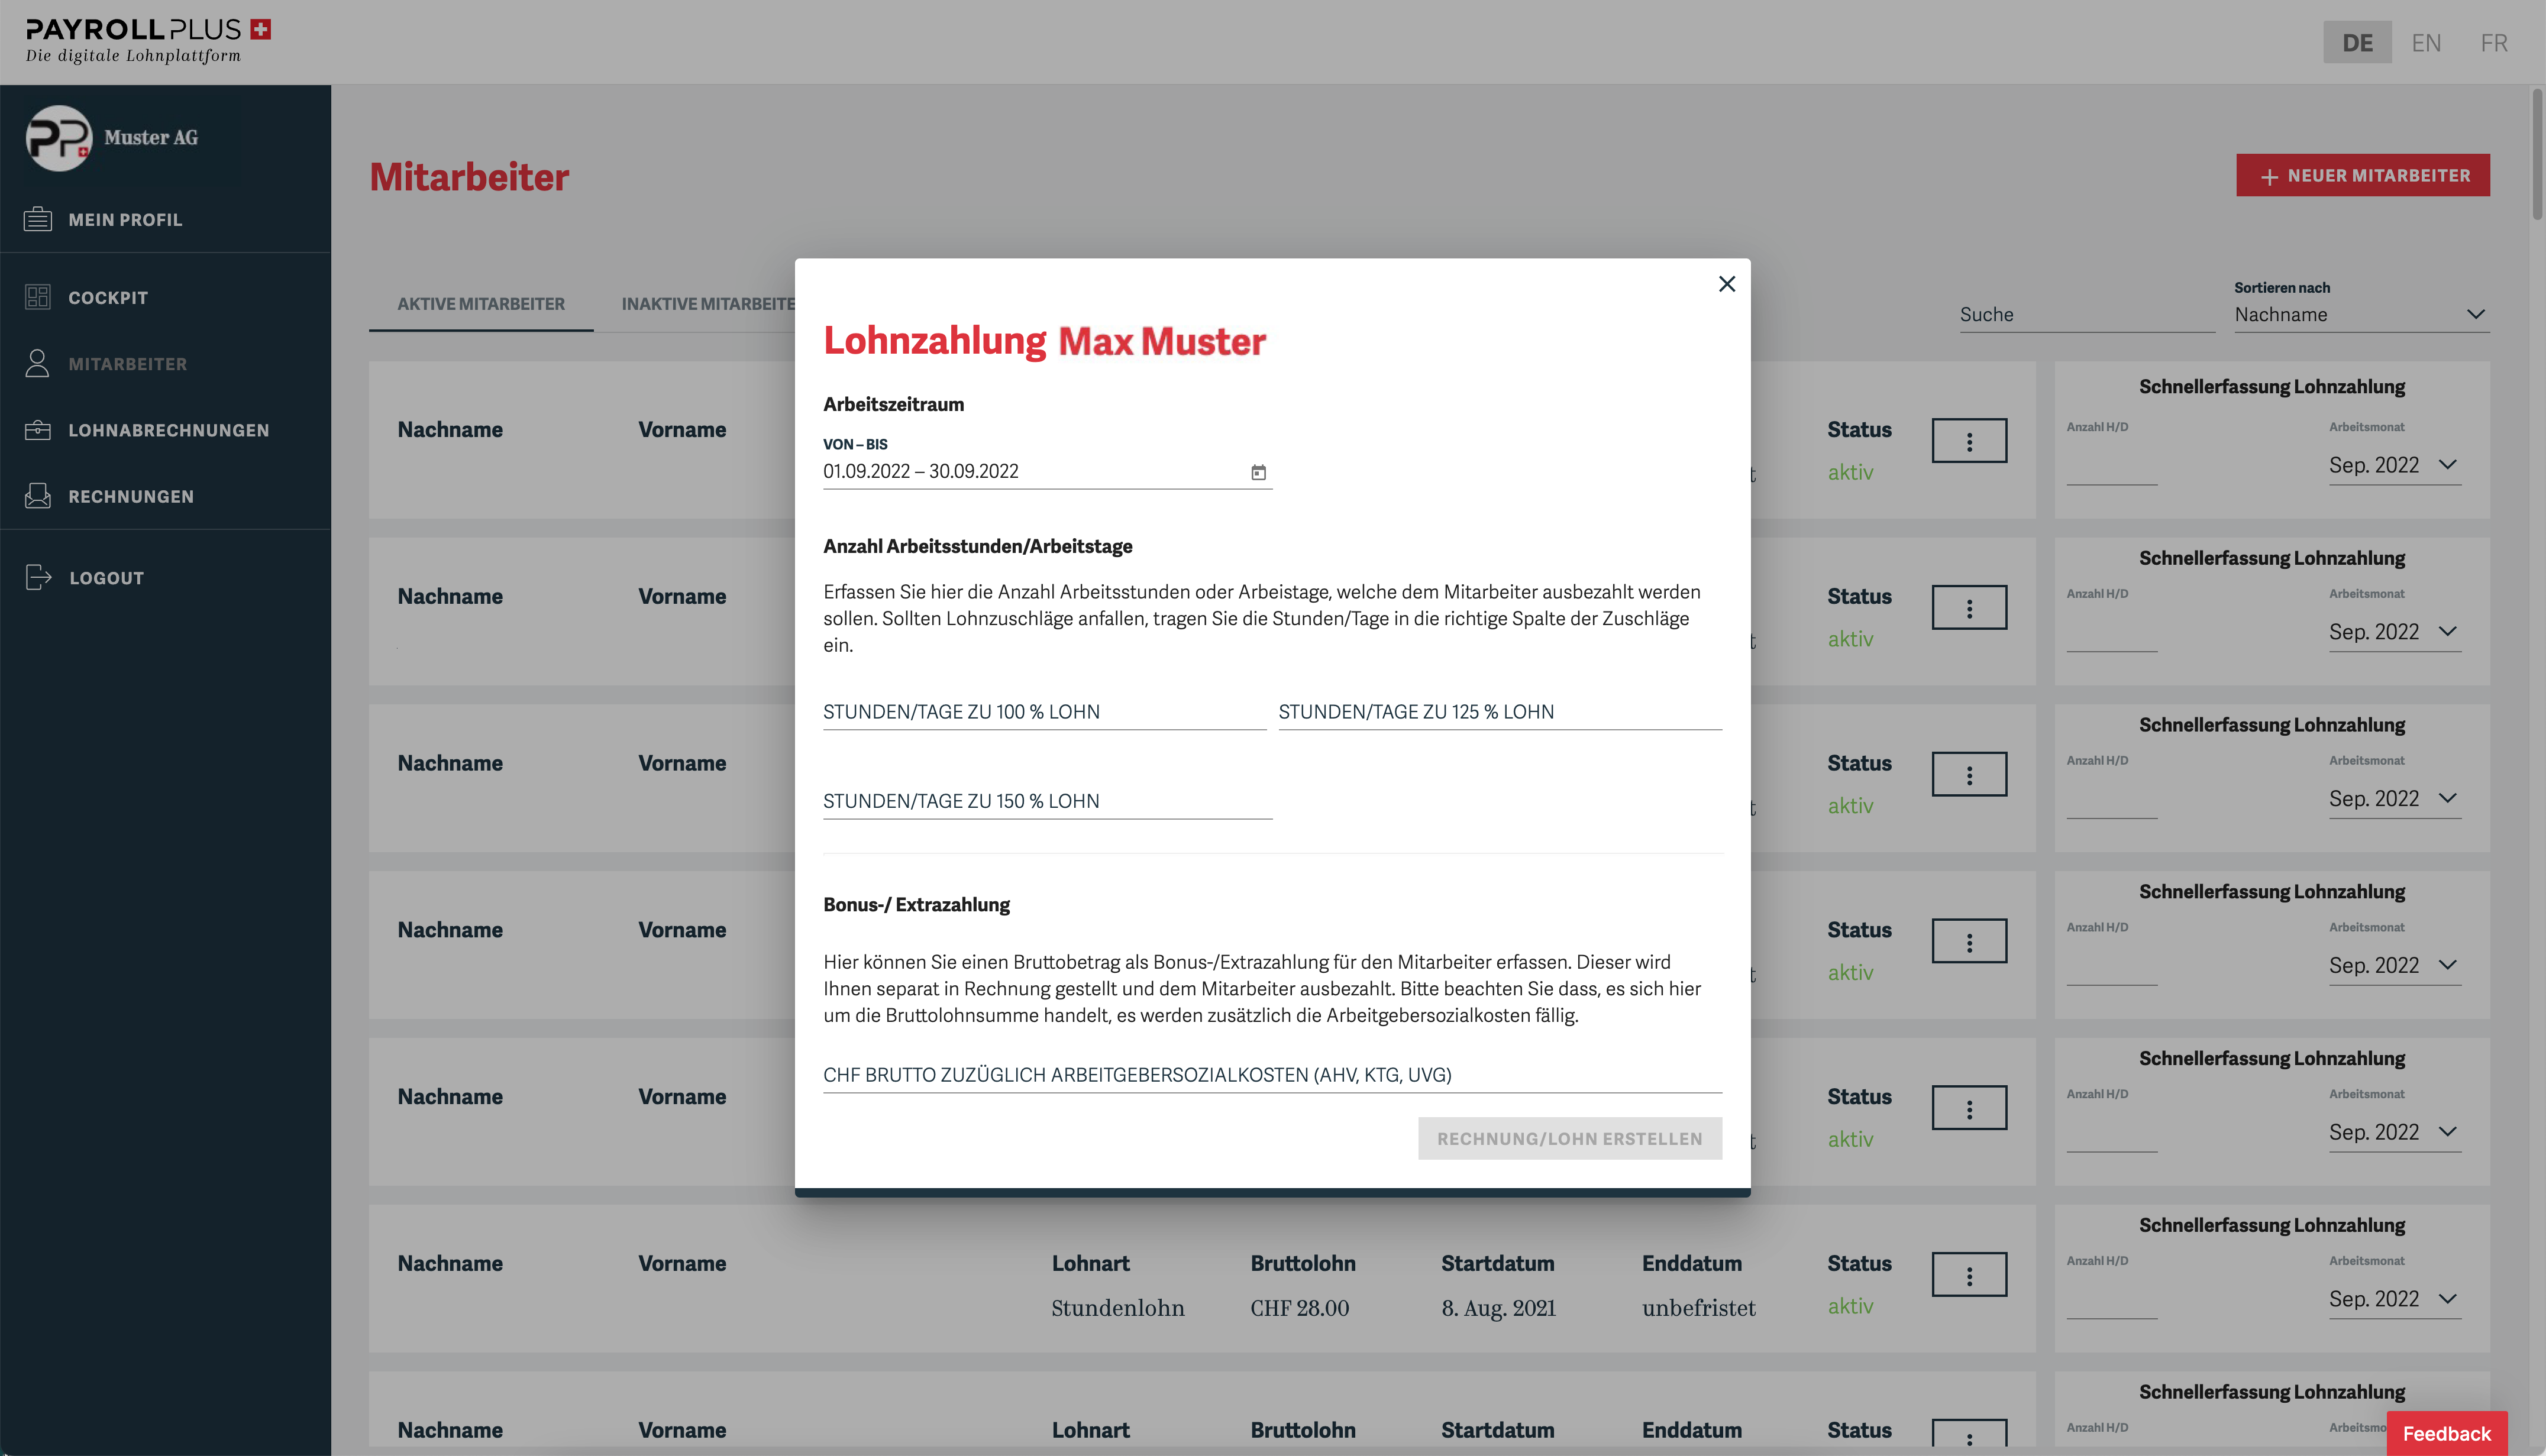Open the date picker for Arbeitszeitraum

coord(1259,471)
